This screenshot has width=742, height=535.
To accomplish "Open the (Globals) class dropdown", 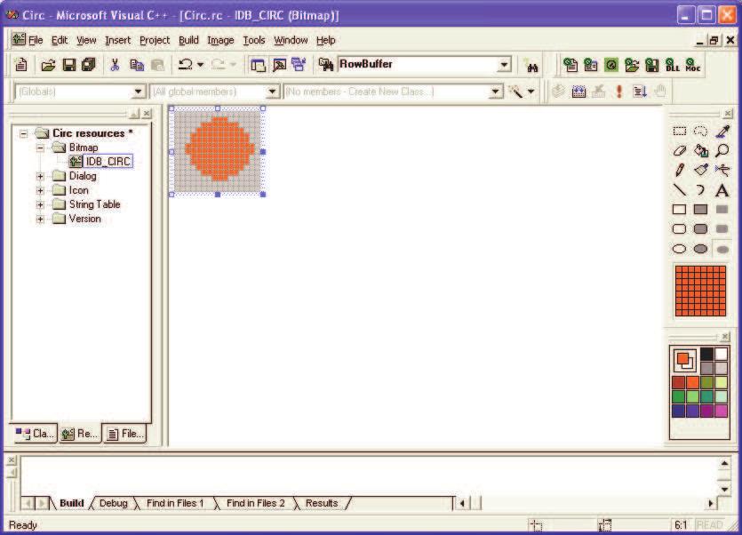I will [x=138, y=92].
